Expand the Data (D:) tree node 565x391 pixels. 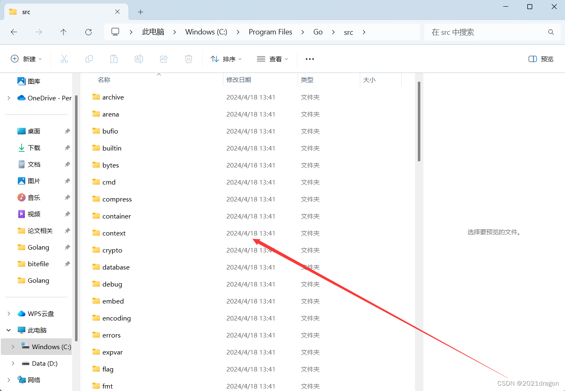13,363
